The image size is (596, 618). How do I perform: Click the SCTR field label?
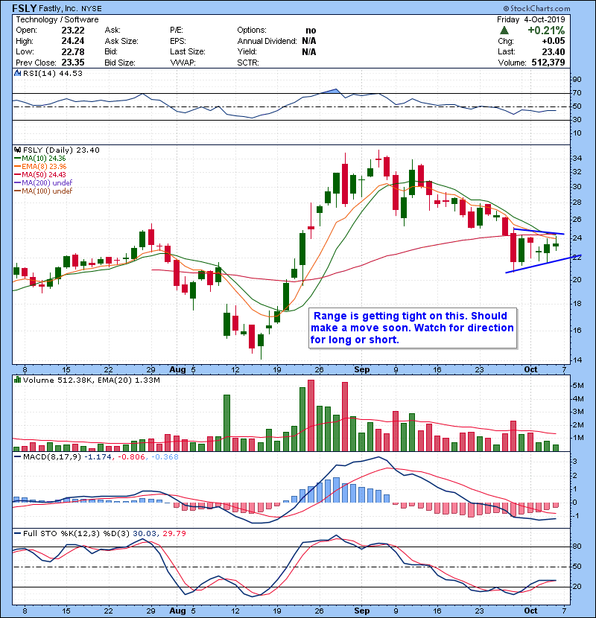pos(248,63)
